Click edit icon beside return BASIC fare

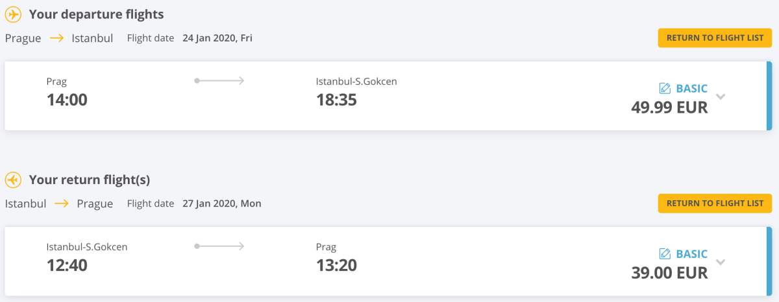[665, 253]
